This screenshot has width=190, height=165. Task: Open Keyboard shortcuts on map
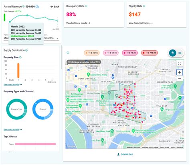tap(133, 147)
